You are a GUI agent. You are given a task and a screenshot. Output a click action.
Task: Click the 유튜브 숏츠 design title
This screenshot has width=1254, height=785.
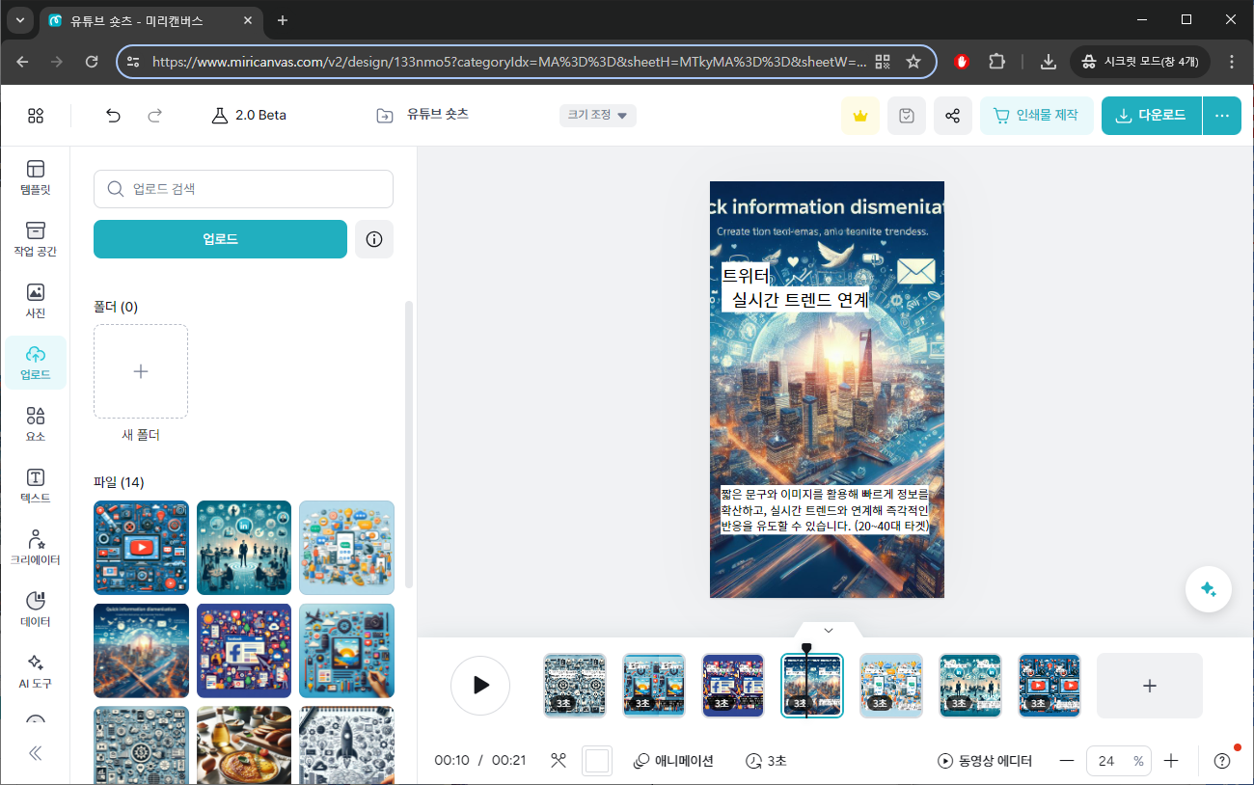(438, 114)
